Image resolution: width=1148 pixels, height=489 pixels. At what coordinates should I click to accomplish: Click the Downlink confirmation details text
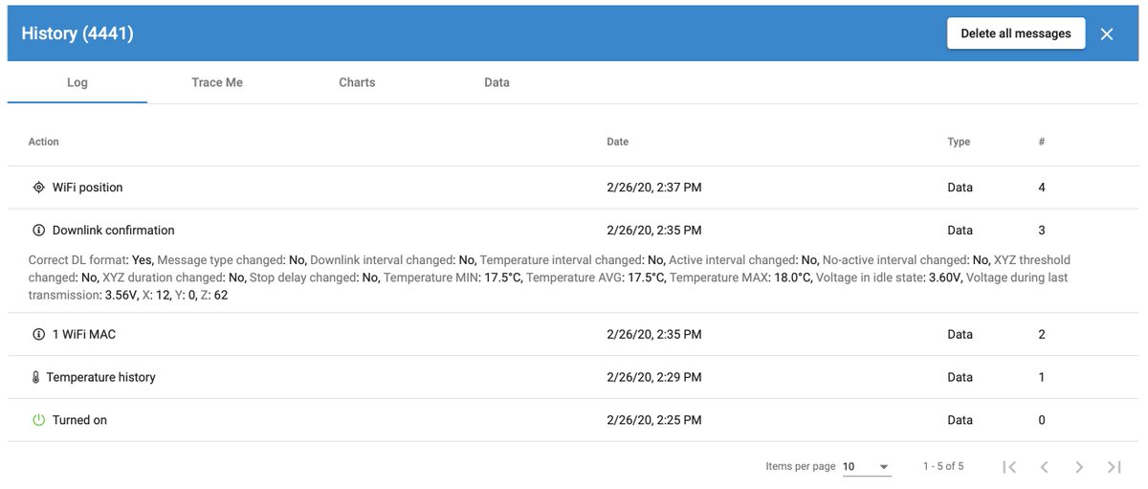(x=549, y=278)
